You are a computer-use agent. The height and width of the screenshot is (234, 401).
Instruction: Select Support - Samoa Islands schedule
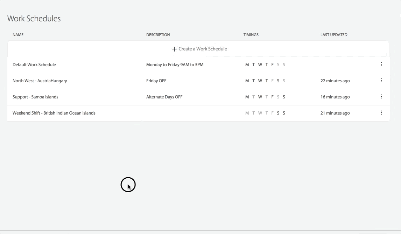(x=35, y=97)
